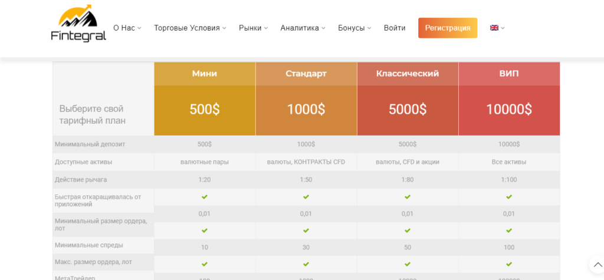This screenshot has width=604, height=280.
Task: Click the Мини check mark below 1:20
Action: (x=205, y=197)
